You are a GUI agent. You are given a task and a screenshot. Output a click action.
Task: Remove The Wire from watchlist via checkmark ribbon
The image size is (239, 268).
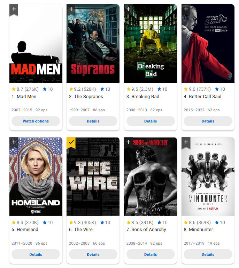(x=71, y=143)
